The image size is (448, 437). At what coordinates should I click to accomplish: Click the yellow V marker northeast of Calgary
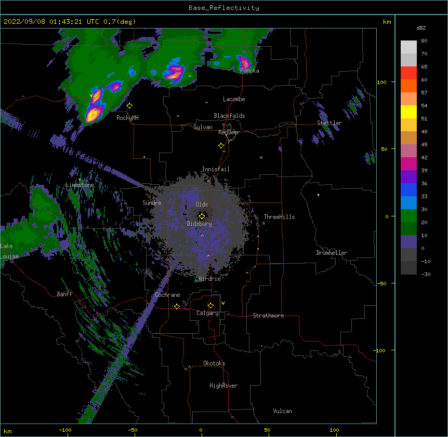(223, 303)
